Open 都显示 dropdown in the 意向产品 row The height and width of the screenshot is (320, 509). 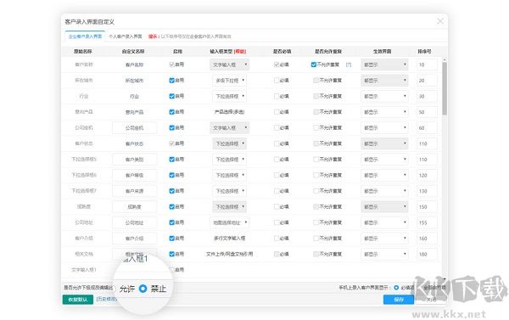(x=384, y=112)
